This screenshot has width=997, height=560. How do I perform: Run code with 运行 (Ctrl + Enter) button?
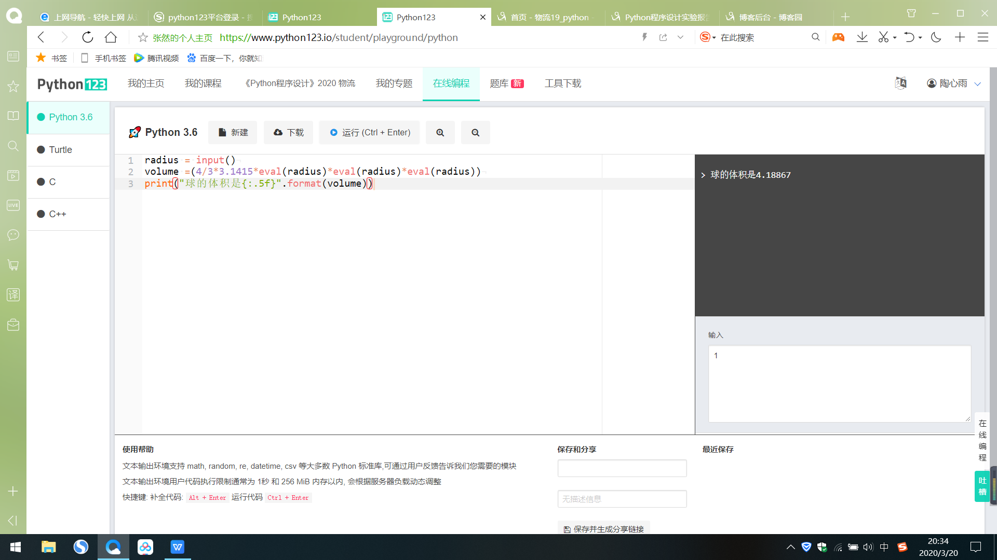tap(370, 133)
